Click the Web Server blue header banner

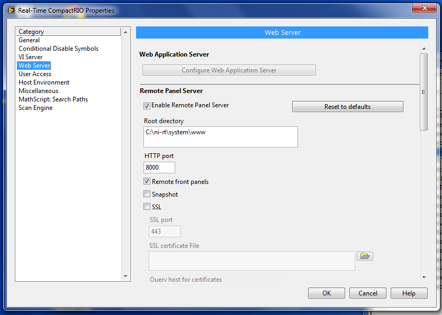pyautogui.click(x=282, y=32)
